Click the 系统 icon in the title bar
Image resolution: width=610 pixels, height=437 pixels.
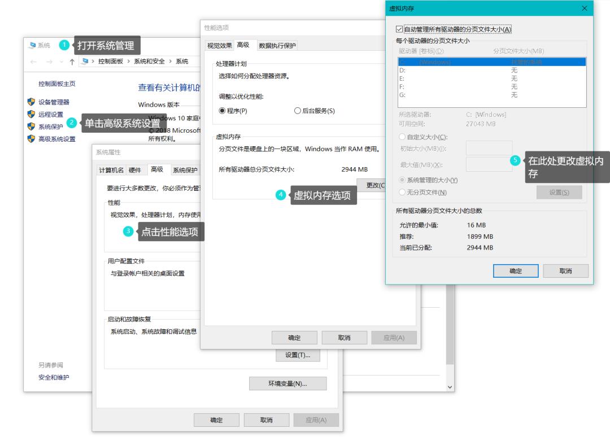[32, 45]
